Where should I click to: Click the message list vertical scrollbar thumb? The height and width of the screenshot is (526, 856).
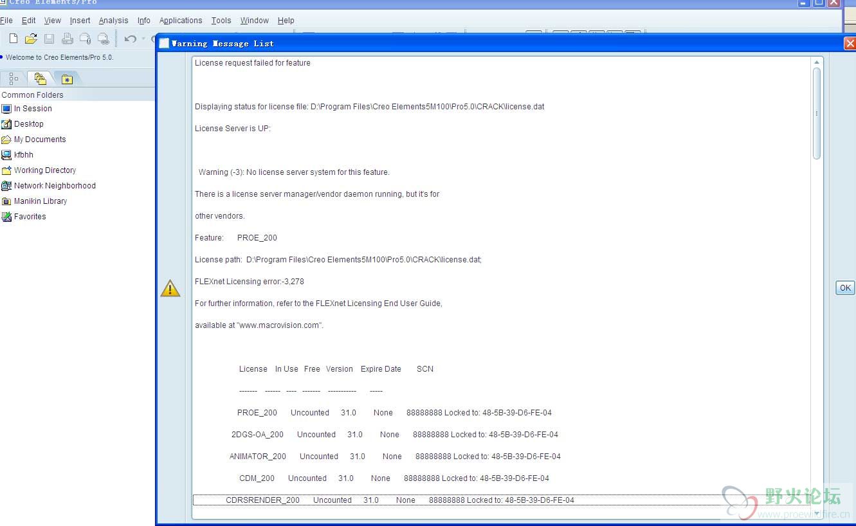pos(817,113)
